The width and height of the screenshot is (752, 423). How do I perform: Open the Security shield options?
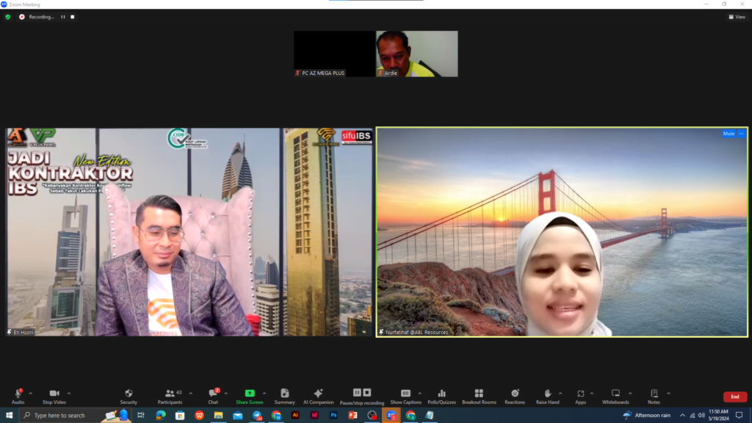click(129, 394)
